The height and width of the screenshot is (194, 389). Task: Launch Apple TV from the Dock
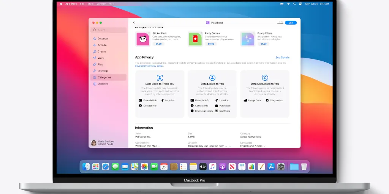(x=203, y=167)
